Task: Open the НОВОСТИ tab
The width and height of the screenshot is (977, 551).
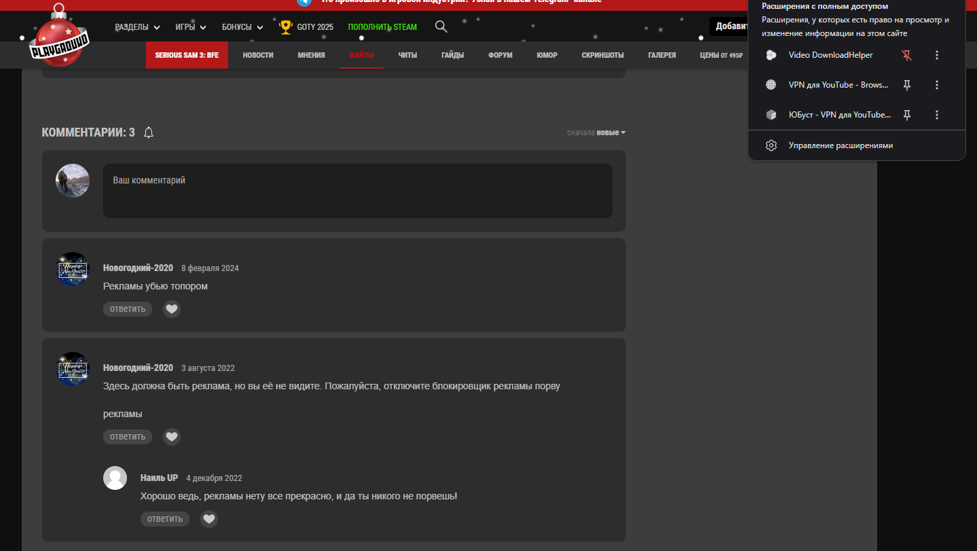Action: [258, 55]
